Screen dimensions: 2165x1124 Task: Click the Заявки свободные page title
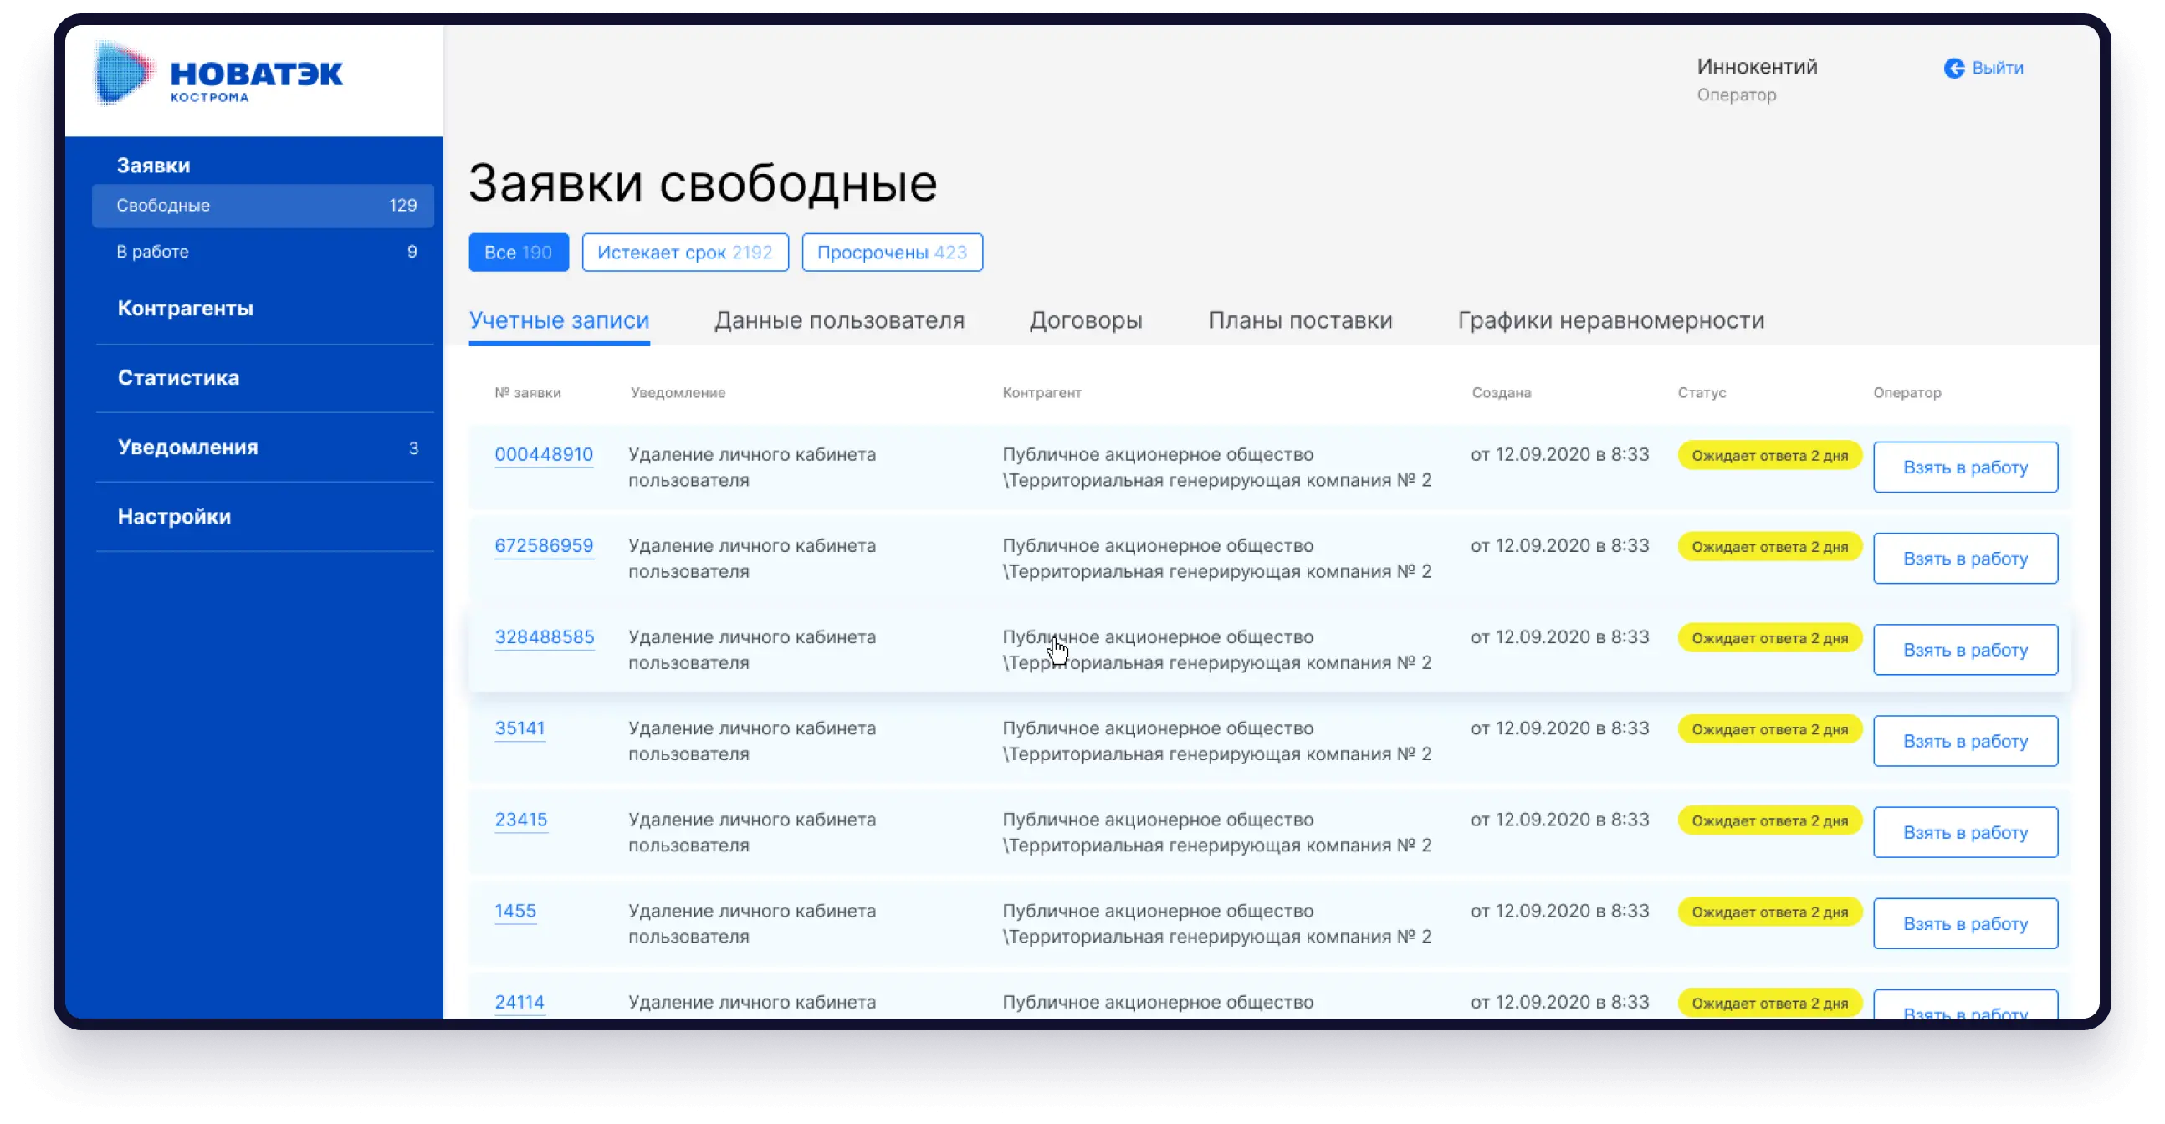[703, 183]
